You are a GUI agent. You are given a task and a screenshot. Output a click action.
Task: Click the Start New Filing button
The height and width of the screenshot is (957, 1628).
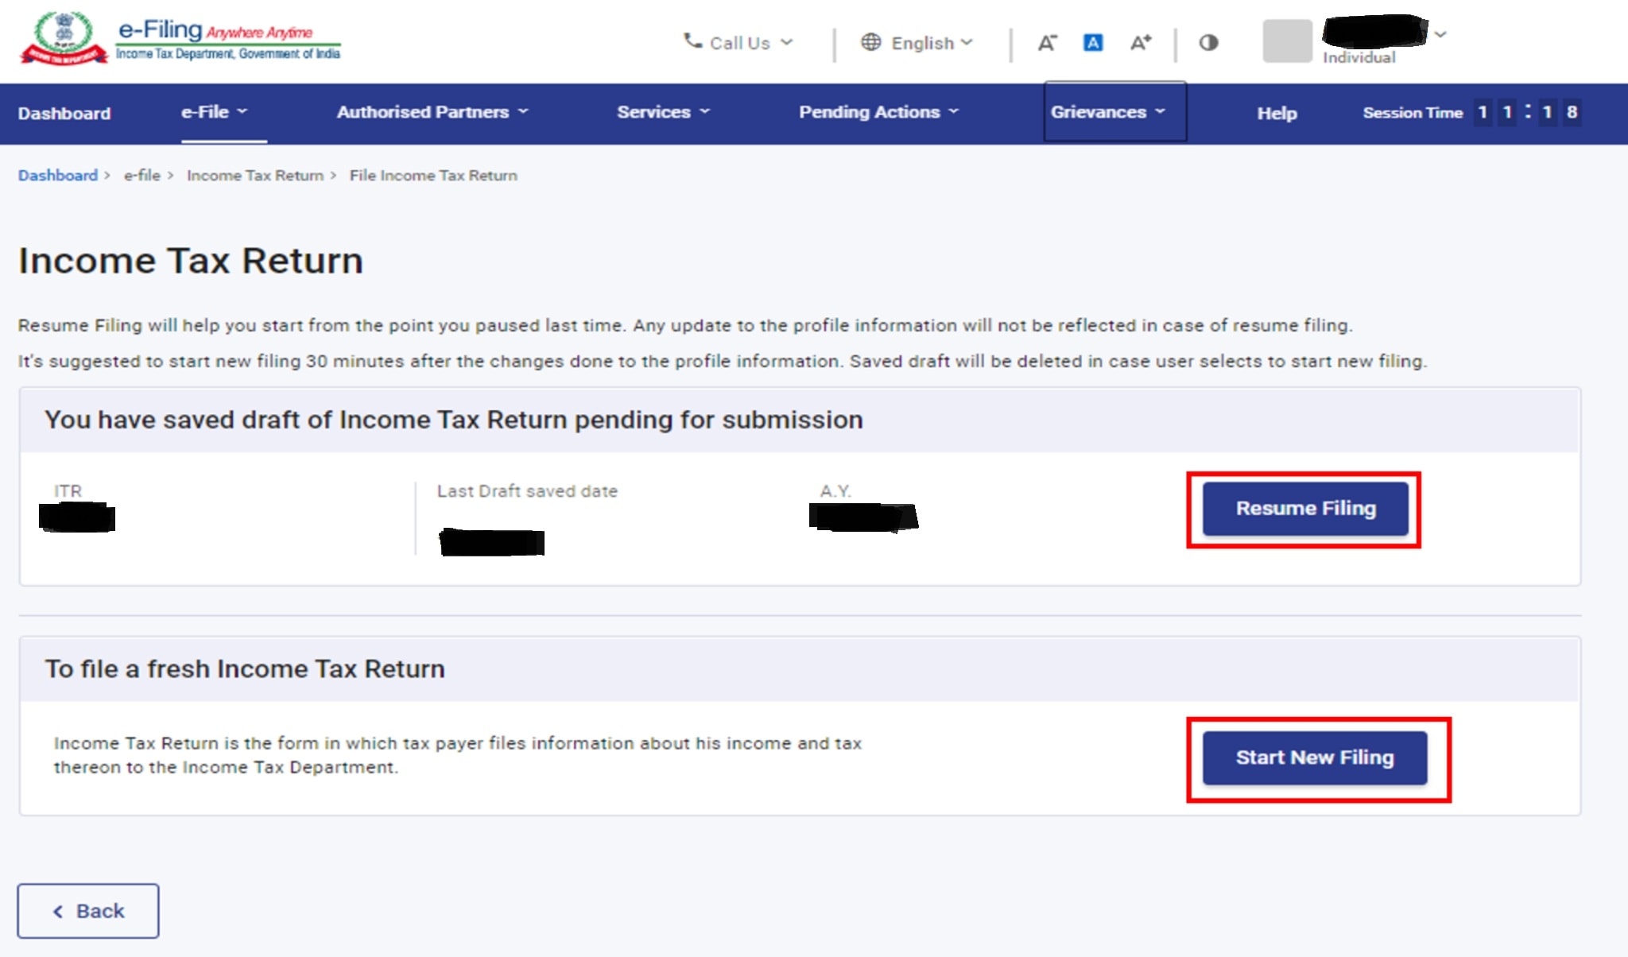1314,758
